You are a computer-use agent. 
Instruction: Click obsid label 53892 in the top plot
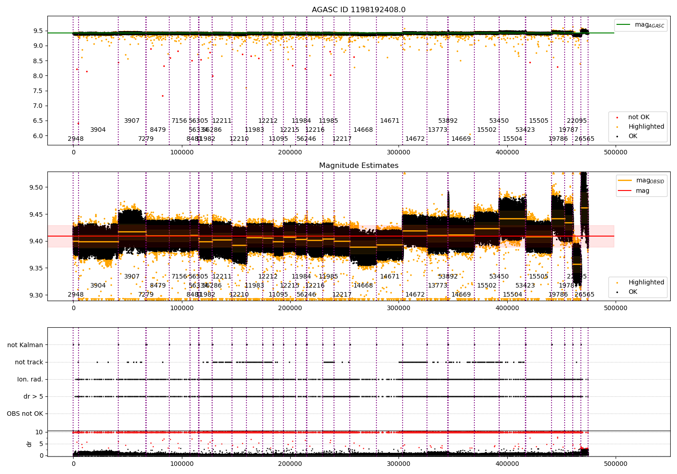click(448, 121)
